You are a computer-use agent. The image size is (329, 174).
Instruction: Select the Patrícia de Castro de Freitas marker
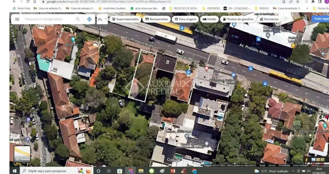[207, 144]
